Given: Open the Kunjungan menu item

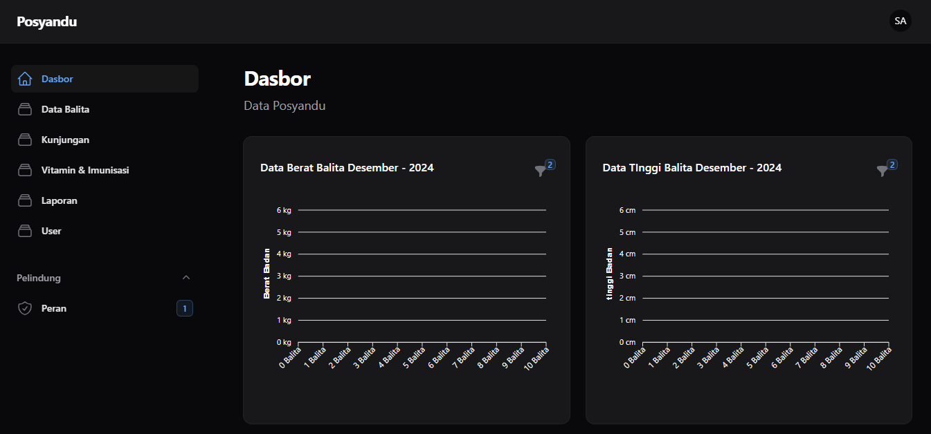Looking at the screenshot, I should pyautogui.click(x=65, y=140).
